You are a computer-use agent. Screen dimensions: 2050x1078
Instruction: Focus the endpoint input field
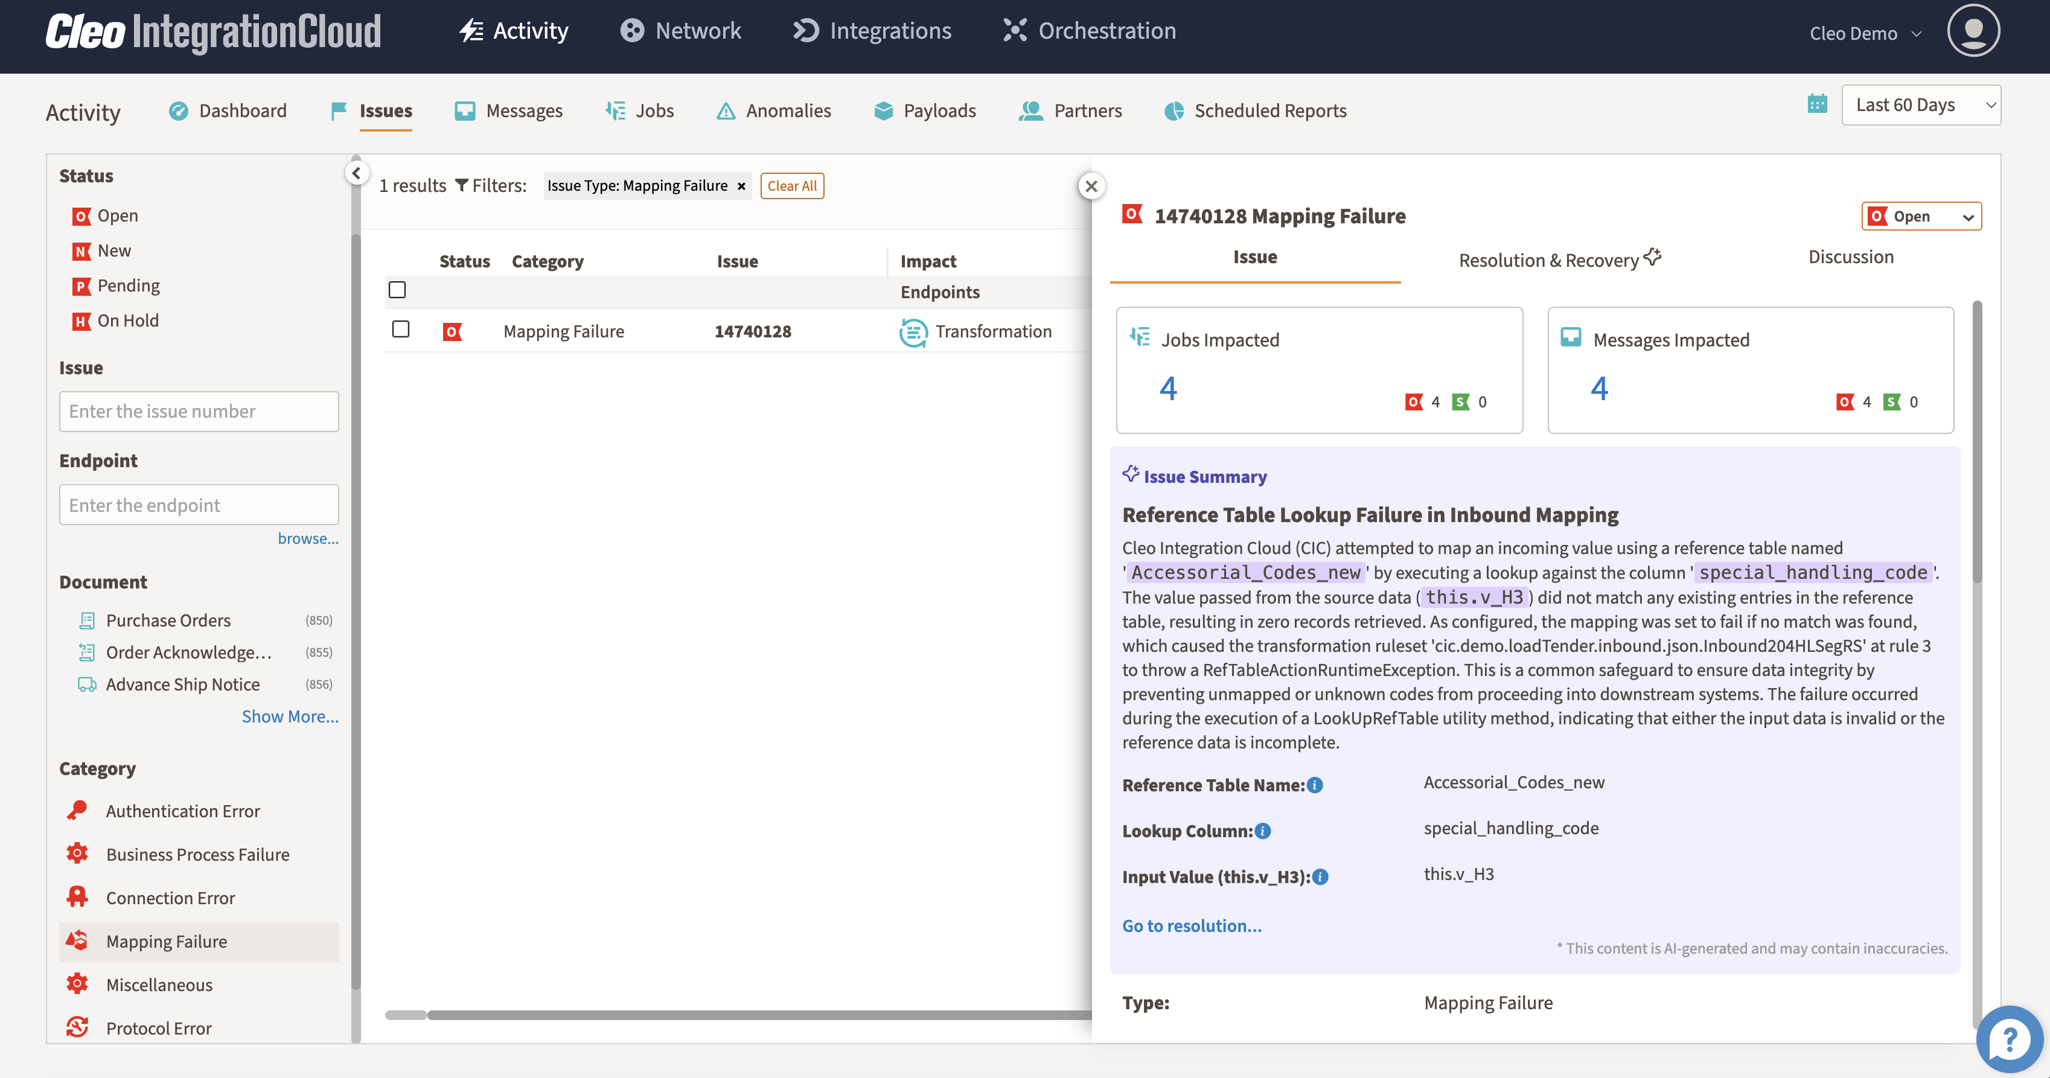click(199, 505)
